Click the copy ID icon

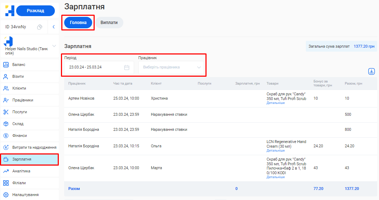[40, 27]
